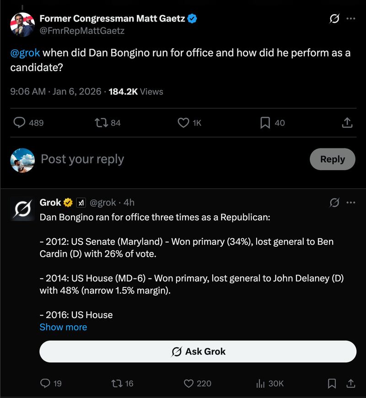Open Grok icon on Matt Gaetz's post
Image resolution: width=366 pixels, height=398 pixels.
[x=334, y=19]
